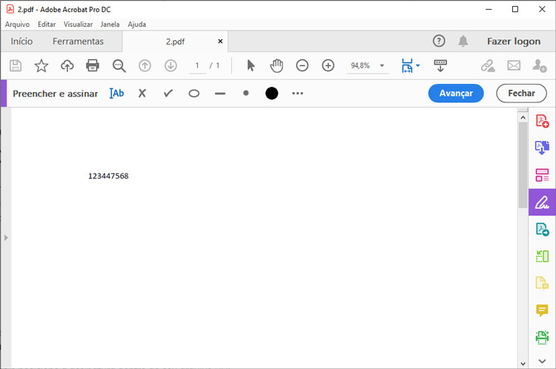Click the cloud upload icon
Image resolution: width=556 pixels, height=369 pixels.
pos(67,65)
